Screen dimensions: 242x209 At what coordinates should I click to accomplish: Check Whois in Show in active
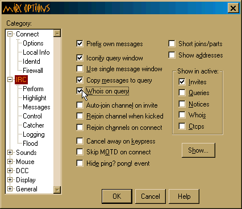(x=182, y=115)
